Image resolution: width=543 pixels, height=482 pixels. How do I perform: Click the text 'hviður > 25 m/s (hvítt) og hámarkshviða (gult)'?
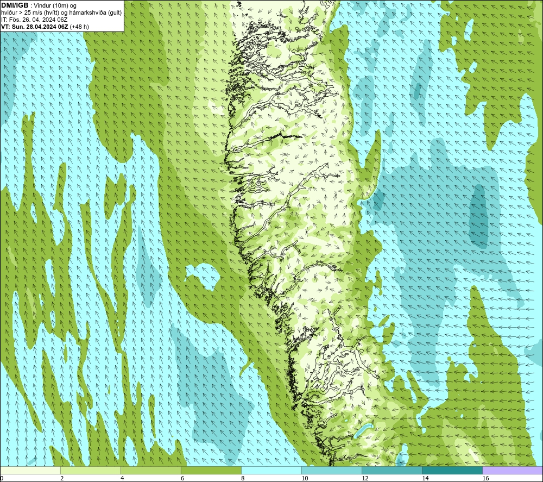coord(61,13)
